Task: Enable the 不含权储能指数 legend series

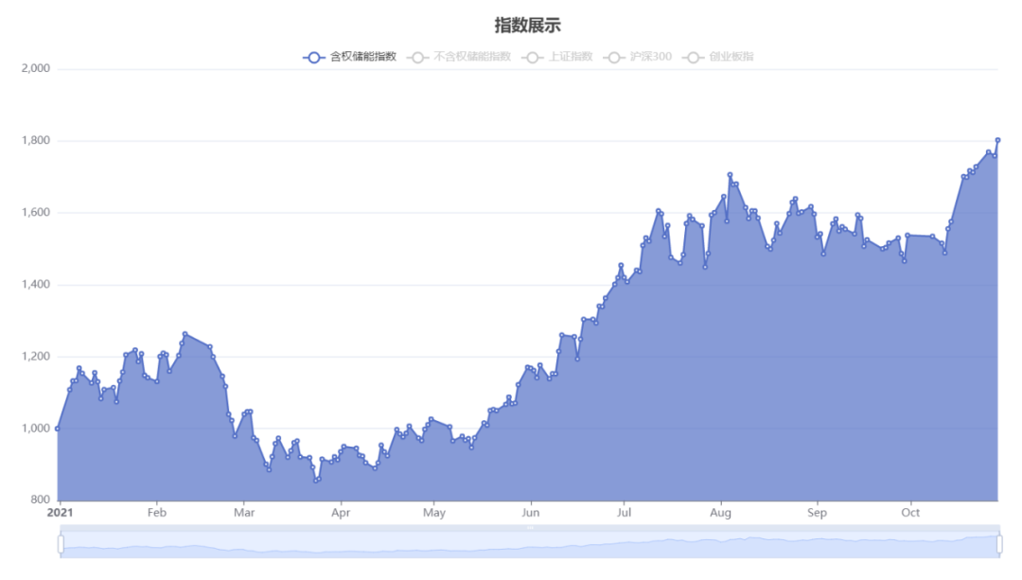Action: point(459,57)
